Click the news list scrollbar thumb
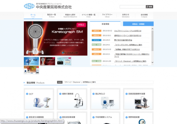 [152, 41]
